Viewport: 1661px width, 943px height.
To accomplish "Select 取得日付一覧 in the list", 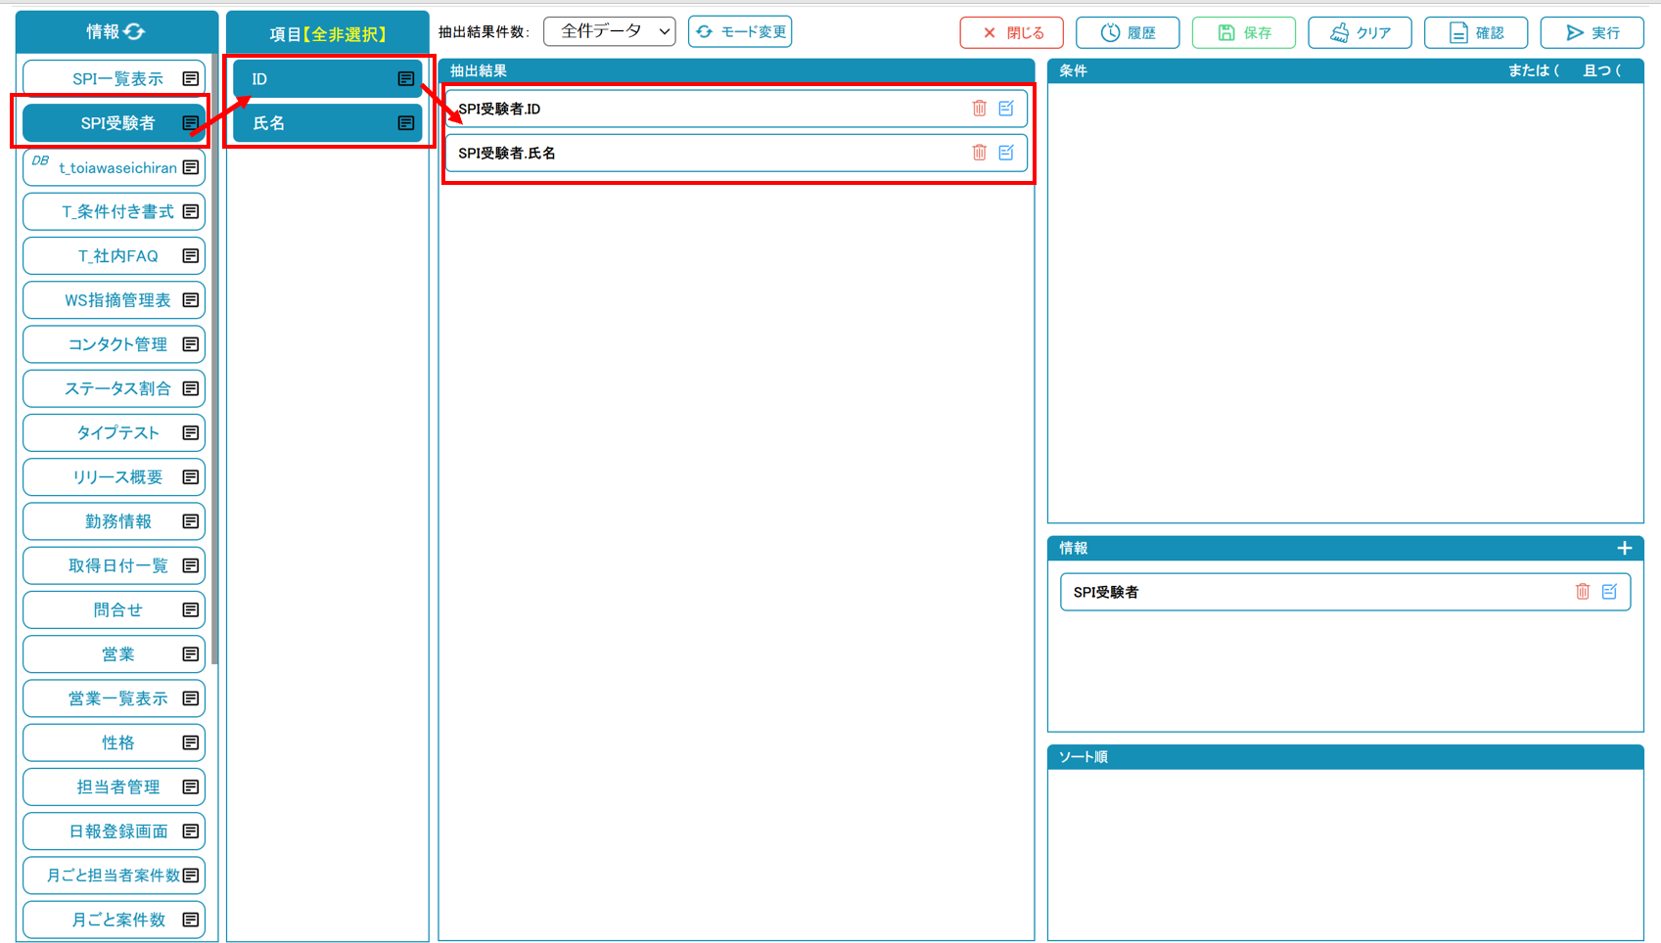I will (x=115, y=565).
